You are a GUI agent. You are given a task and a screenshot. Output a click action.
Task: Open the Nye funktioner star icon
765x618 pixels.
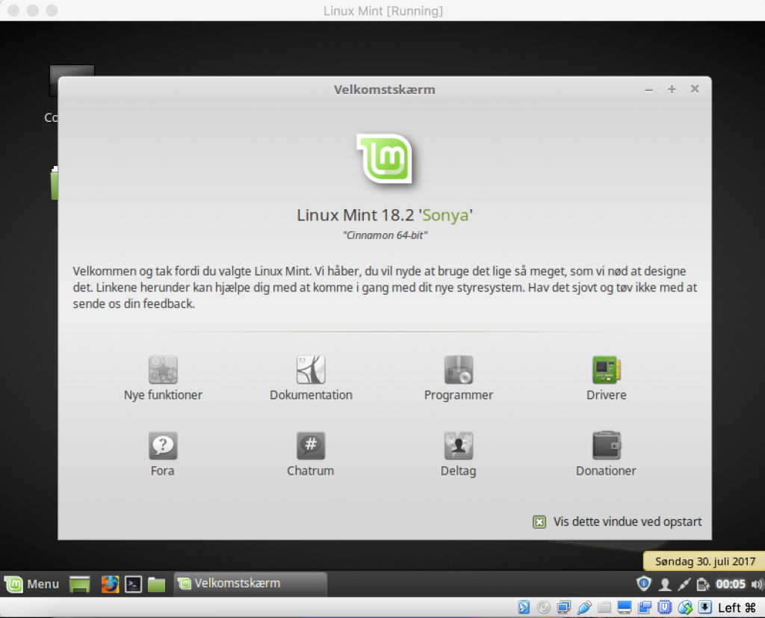click(163, 370)
